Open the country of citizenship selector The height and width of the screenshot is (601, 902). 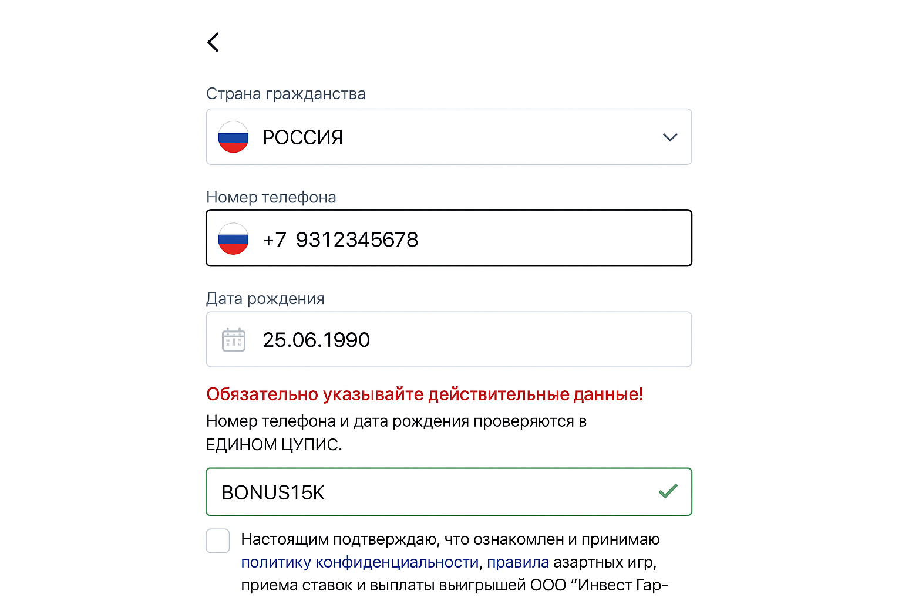[449, 137]
